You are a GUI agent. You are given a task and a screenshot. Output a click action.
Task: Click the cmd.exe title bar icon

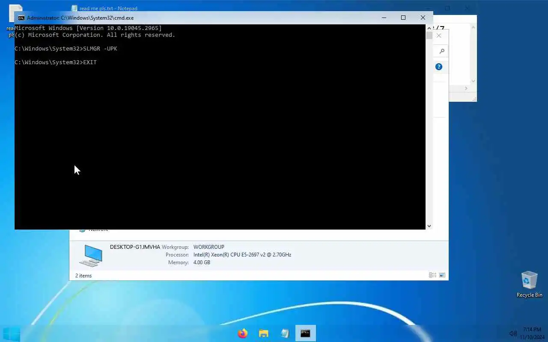21,18
